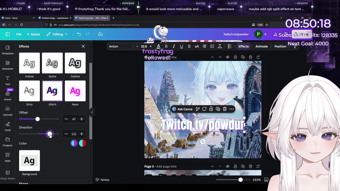The width and height of the screenshot is (340, 191).
Task: Redo the last action
Action: pos(88,34)
